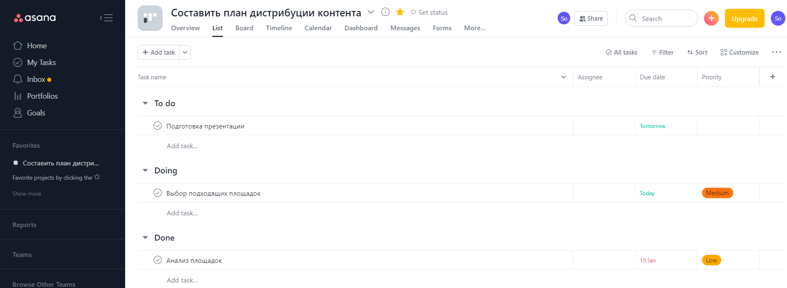This screenshot has width=787, height=288.
Task: Unstar the project with the yellow star
Action: pyautogui.click(x=400, y=12)
